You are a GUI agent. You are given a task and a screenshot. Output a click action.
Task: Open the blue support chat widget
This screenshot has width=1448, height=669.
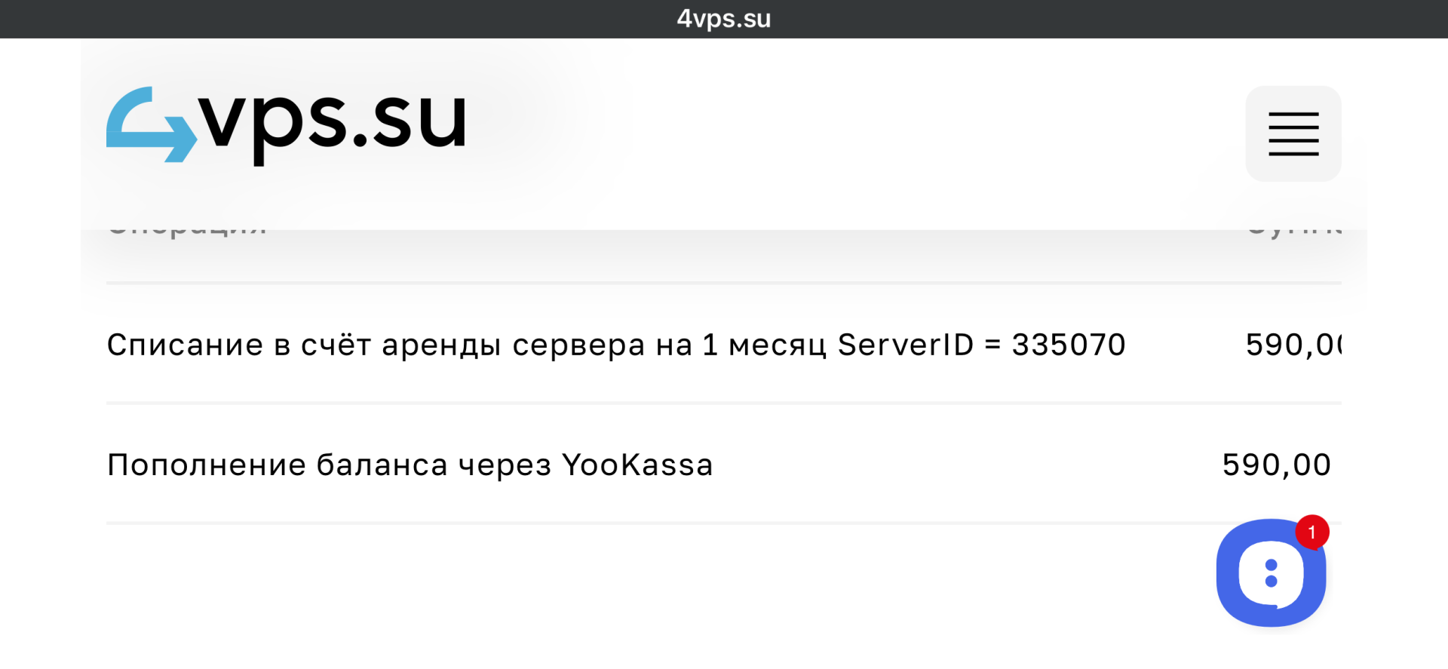(x=1270, y=573)
